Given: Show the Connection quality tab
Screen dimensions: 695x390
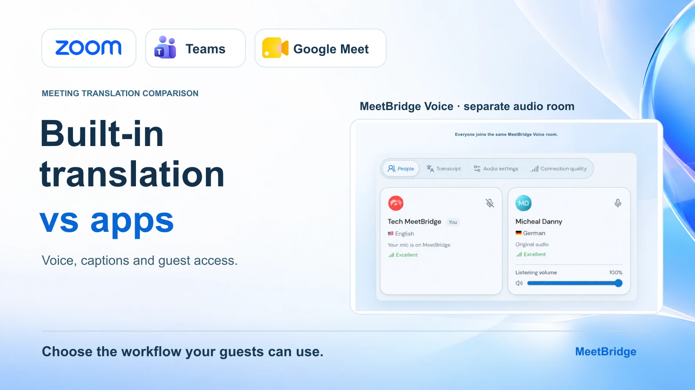Looking at the screenshot, I should pyautogui.click(x=558, y=169).
